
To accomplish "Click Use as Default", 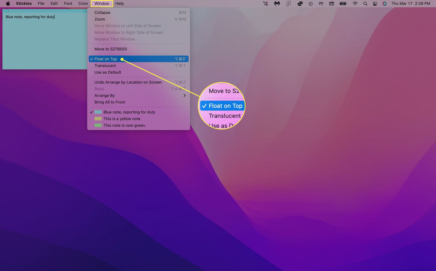I will point(108,72).
